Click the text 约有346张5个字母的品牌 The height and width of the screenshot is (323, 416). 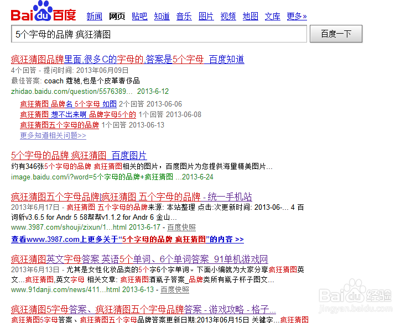(x=51, y=166)
